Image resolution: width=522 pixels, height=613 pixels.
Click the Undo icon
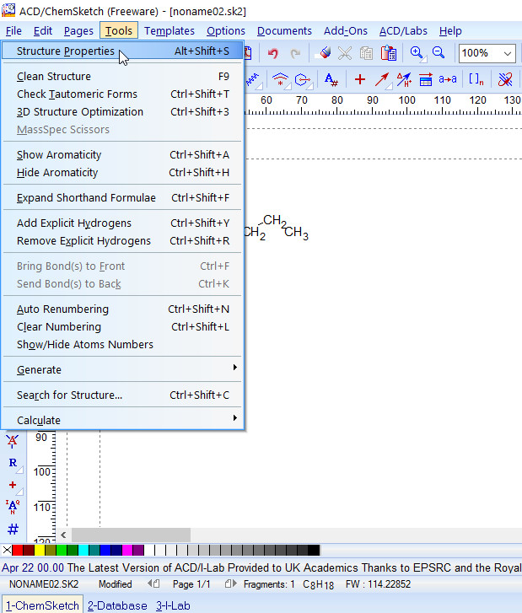click(273, 53)
